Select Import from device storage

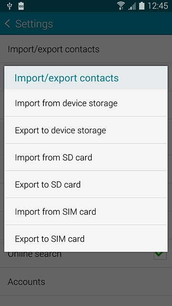[86, 103]
